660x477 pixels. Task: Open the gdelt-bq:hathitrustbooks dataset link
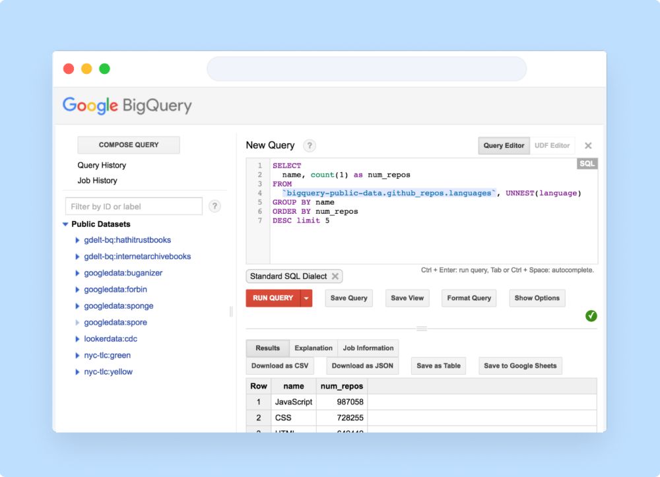[x=127, y=240]
